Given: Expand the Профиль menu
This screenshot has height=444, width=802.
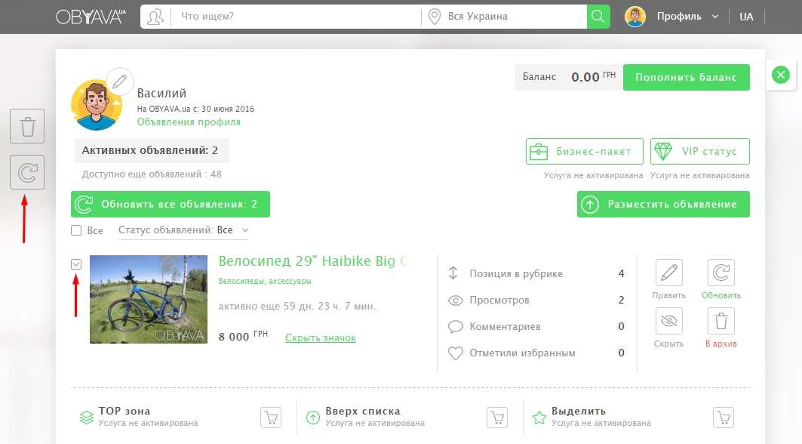Looking at the screenshot, I should coord(687,17).
